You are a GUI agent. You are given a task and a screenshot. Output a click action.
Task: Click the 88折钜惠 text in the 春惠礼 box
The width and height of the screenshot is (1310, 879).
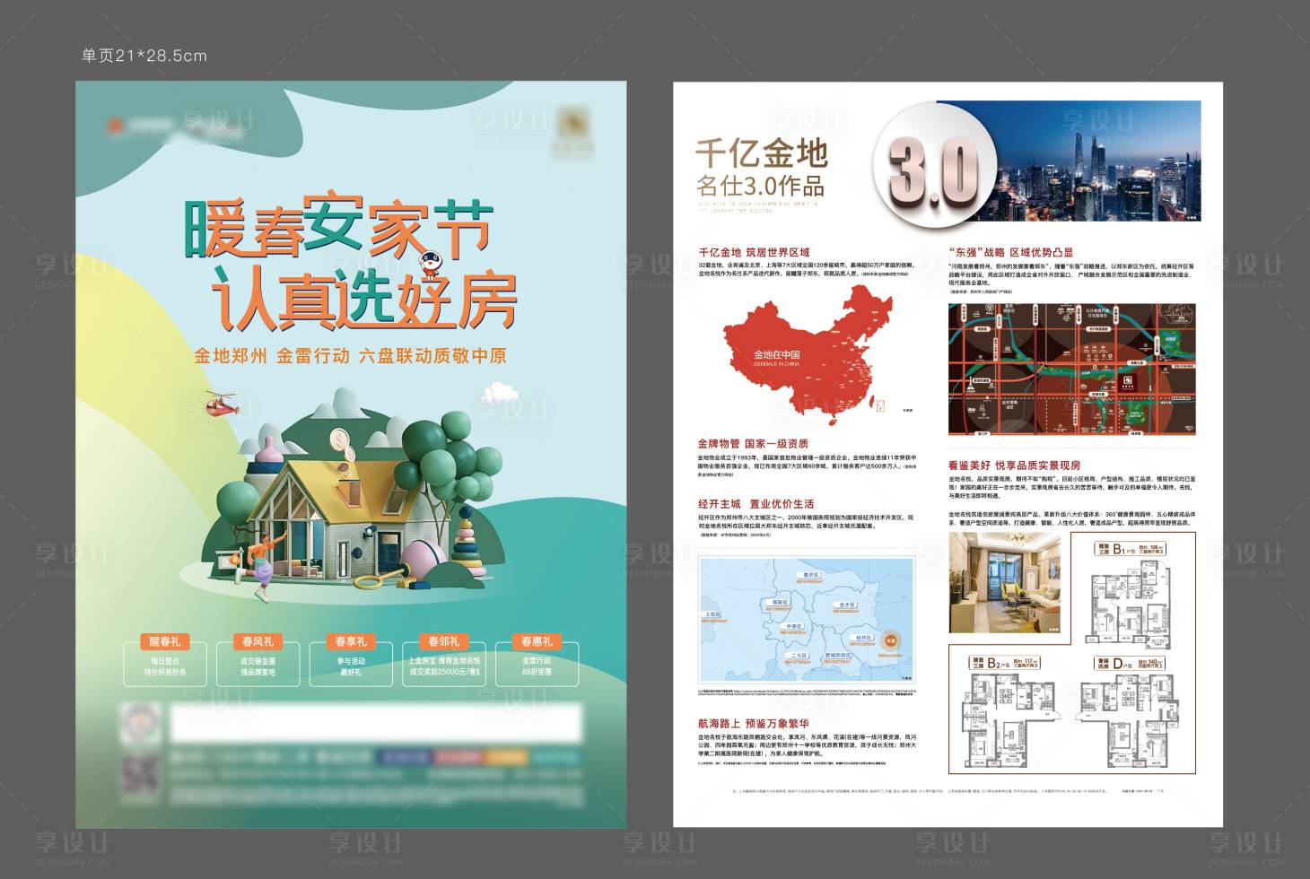click(537, 671)
